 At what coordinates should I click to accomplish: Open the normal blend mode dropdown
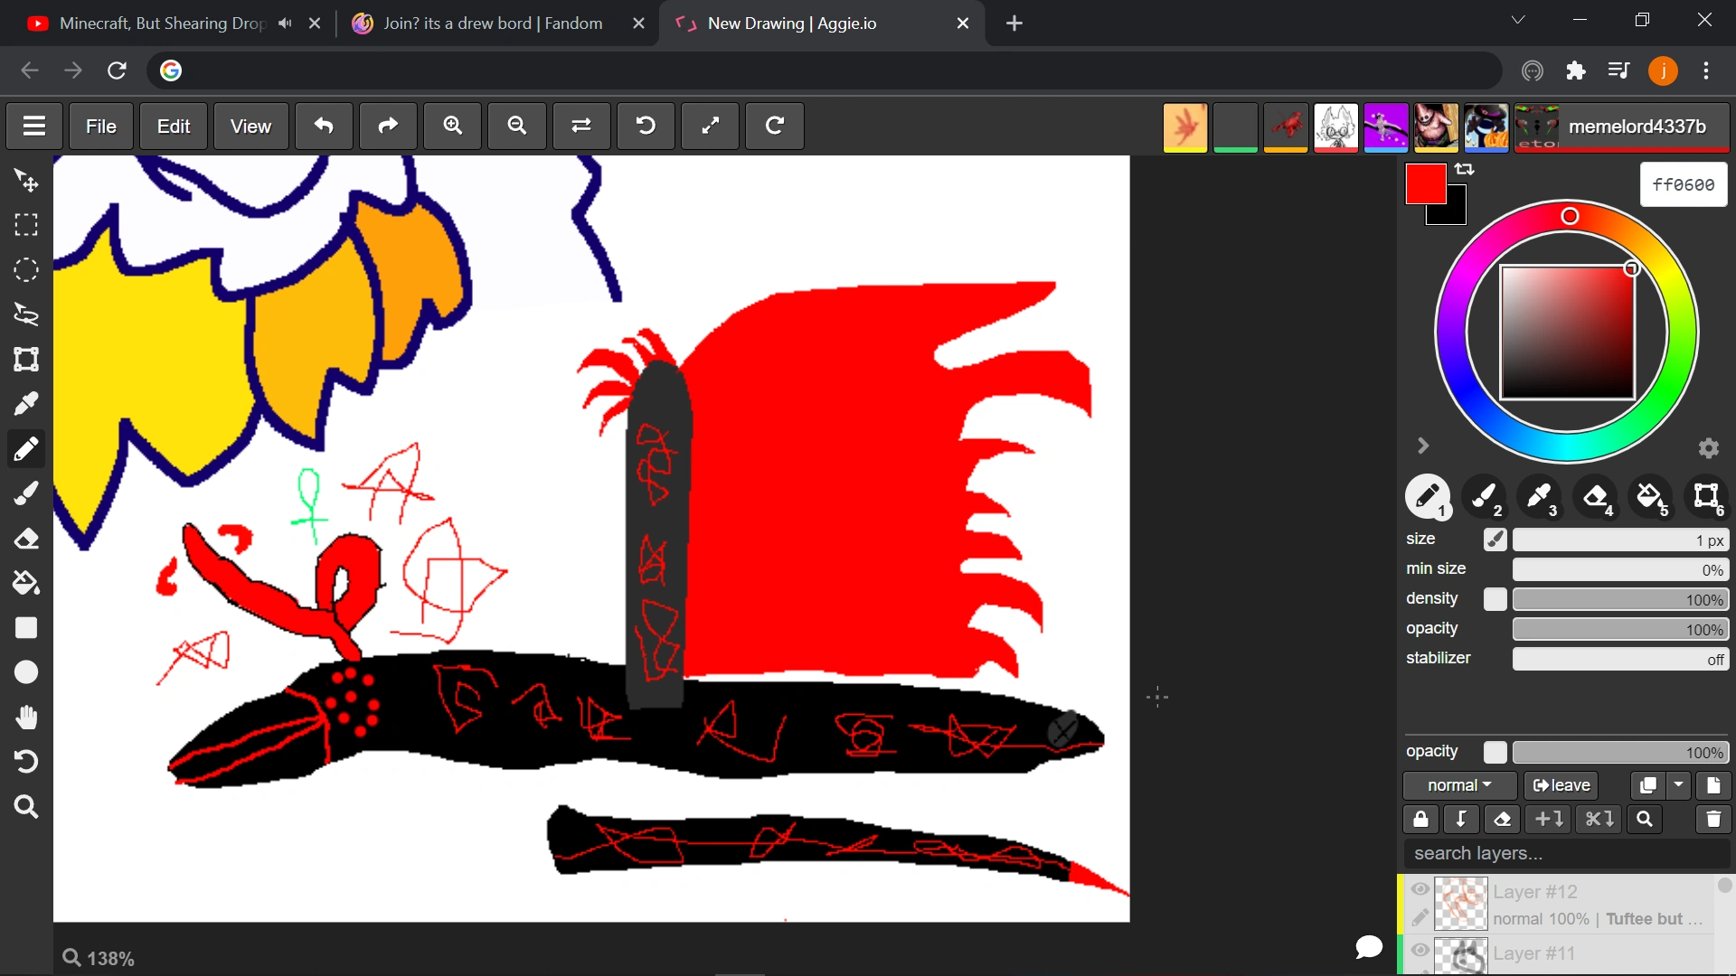[1459, 785]
